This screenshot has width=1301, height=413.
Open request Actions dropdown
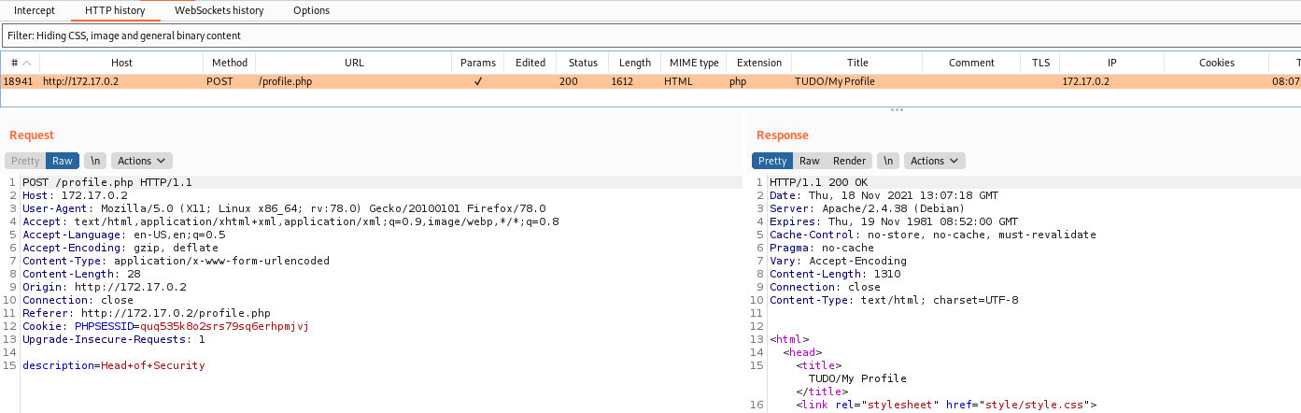(142, 161)
